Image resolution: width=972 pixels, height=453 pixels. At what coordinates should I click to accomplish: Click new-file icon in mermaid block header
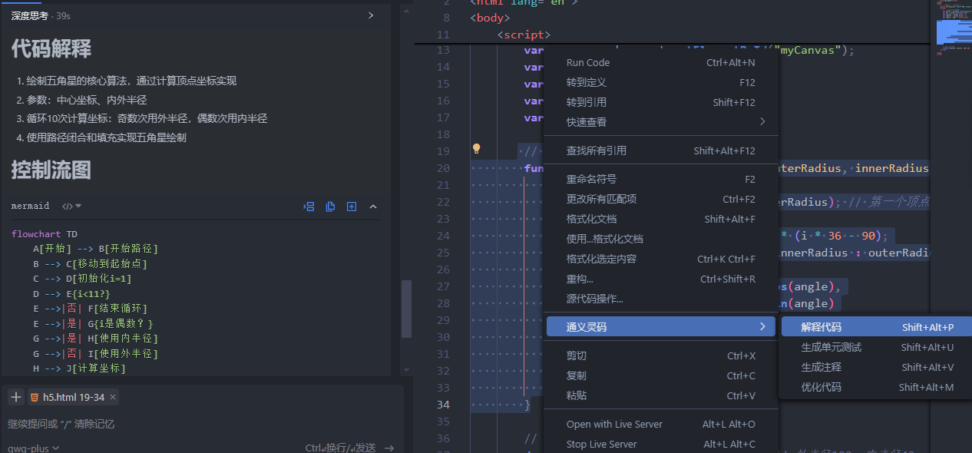(x=352, y=206)
